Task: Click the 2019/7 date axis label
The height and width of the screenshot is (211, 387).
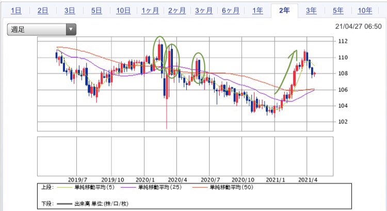Action: click(x=77, y=180)
